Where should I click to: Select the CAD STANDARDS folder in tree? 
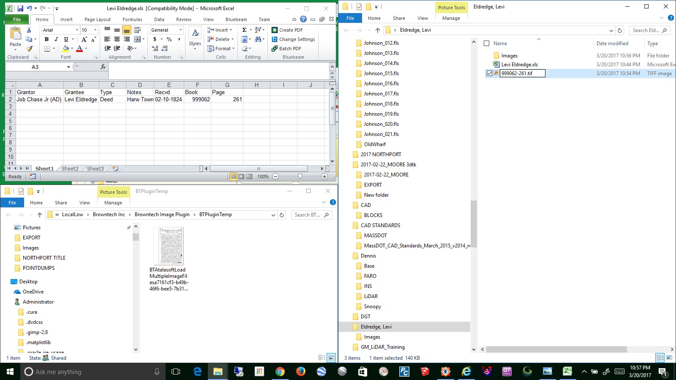[x=380, y=225]
